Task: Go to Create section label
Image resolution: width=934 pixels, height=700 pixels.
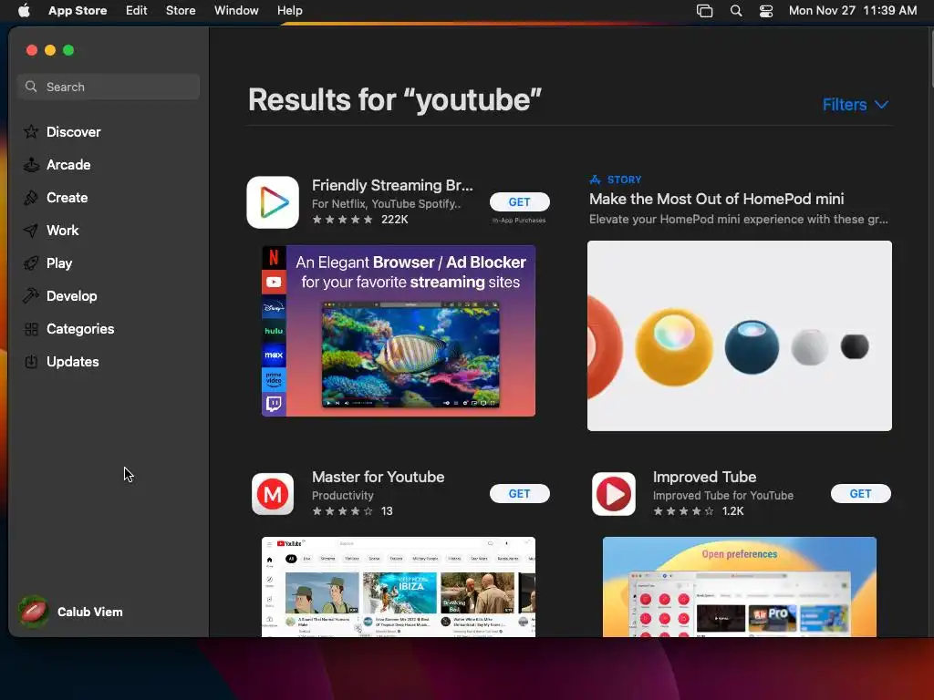Action: [x=67, y=198]
